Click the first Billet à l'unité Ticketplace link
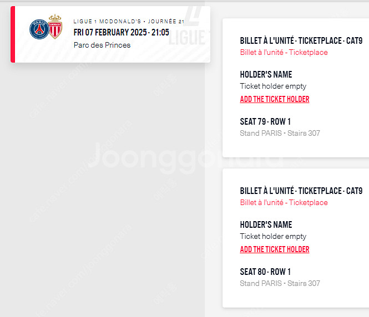 coord(284,52)
